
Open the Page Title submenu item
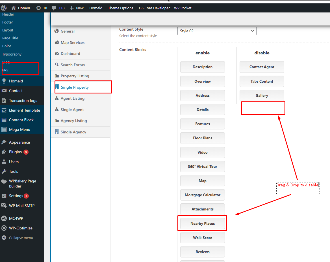[x=10, y=38]
